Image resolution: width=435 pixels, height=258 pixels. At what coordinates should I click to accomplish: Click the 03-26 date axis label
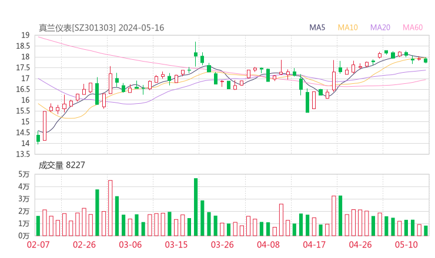pyautogui.click(x=222, y=245)
